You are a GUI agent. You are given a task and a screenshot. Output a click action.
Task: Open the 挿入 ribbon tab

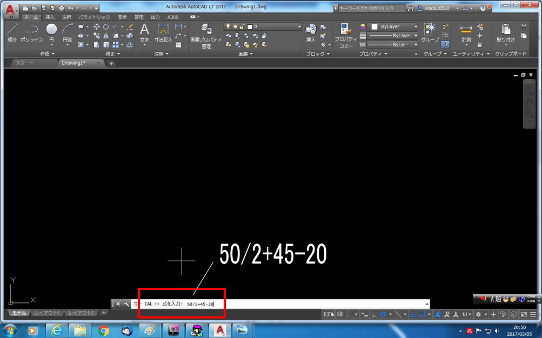(x=50, y=17)
